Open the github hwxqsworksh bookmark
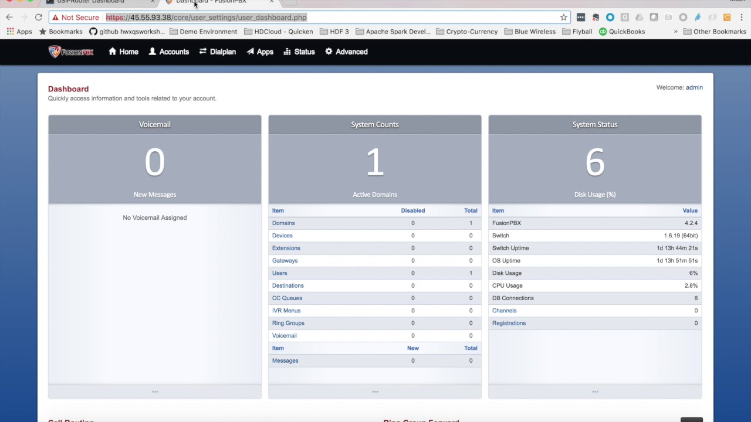The height and width of the screenshot is (422, 751). [x=127, y=32]
